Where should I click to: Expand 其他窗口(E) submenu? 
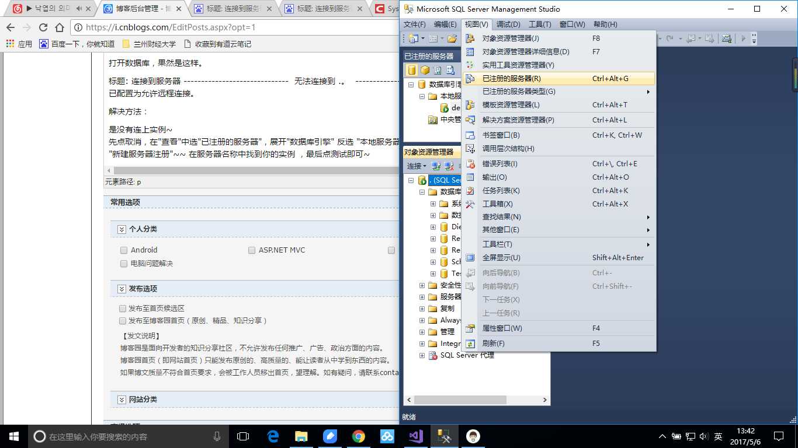(558, 229)
